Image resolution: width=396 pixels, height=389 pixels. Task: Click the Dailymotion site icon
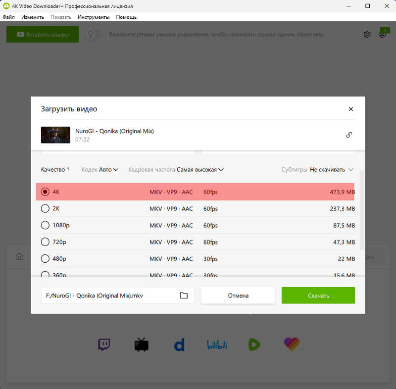[x=179, y=344]
